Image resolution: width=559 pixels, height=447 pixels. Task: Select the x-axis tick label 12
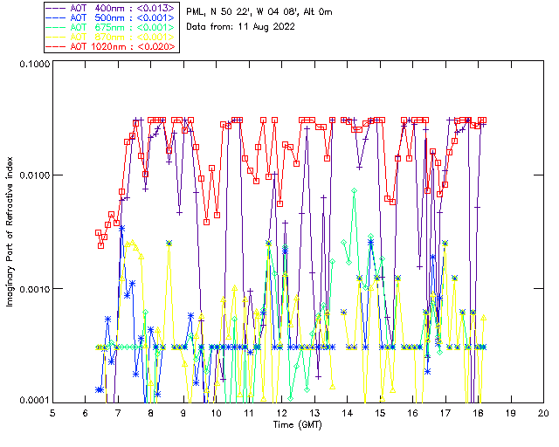(x=281, y=412)
